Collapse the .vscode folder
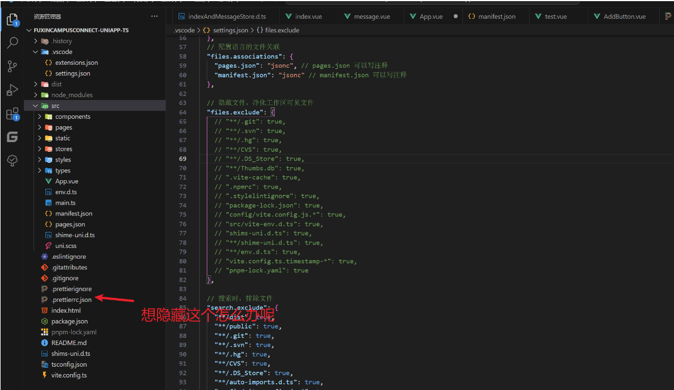This screenshot has height=390, width=674. click(x=36, y=52)
